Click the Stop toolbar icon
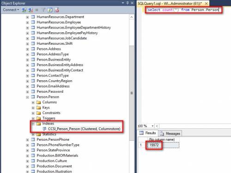 tap(37, 10)
